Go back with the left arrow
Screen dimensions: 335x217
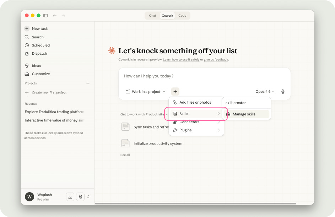click(55, 16)
